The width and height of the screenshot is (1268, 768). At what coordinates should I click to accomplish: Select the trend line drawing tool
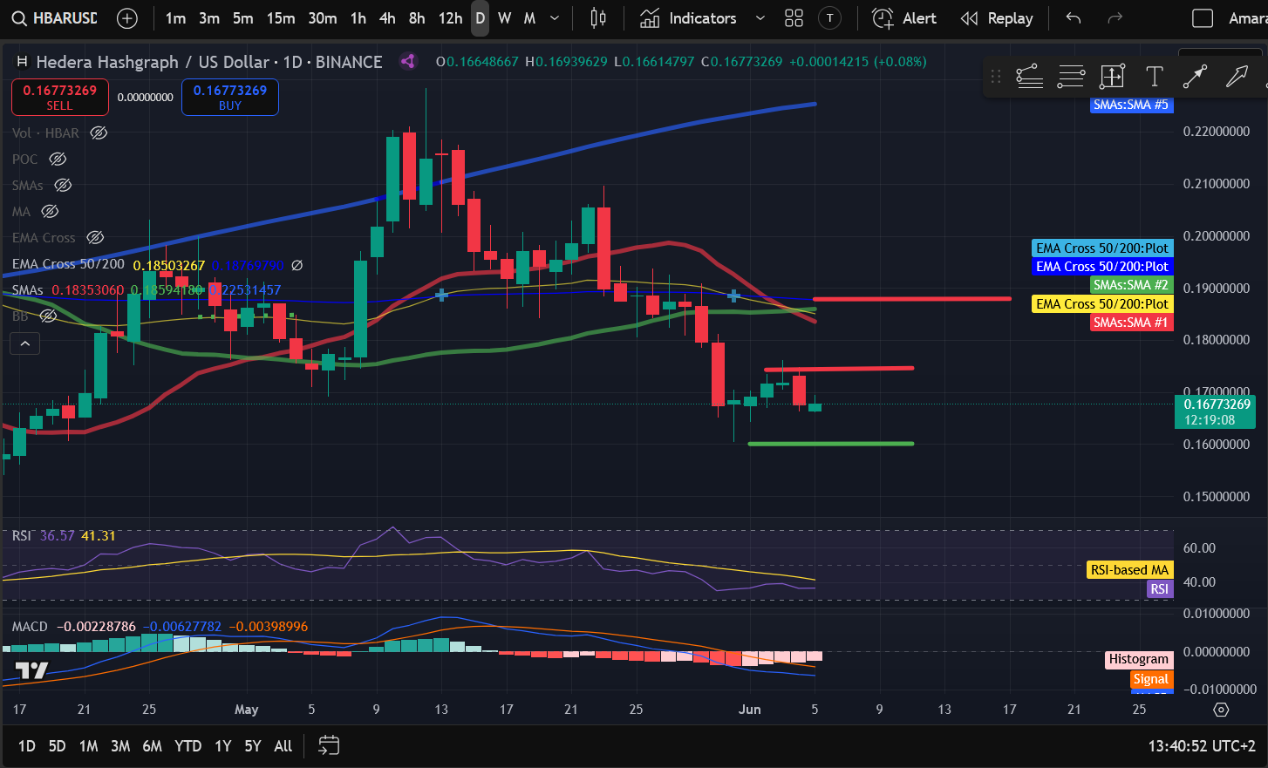tap(1195, 77)
